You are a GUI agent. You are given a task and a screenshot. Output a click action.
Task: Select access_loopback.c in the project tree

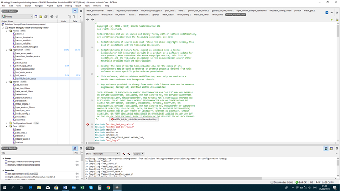click(25, 37)
